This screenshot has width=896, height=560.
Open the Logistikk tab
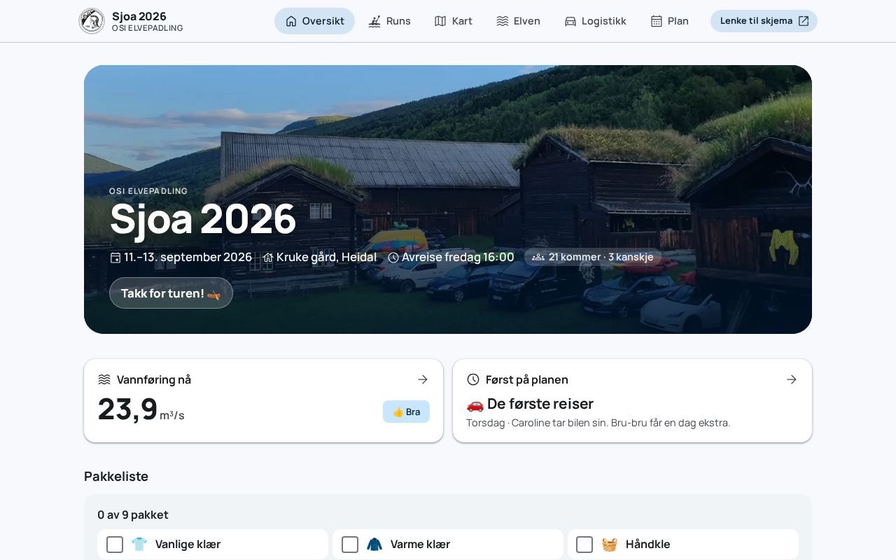coord(595,21)
